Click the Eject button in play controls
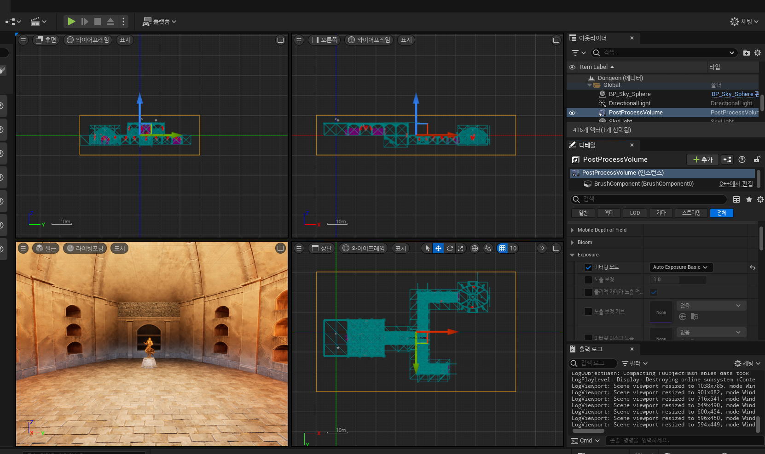765x454 pixels. (x=110, y=22)
